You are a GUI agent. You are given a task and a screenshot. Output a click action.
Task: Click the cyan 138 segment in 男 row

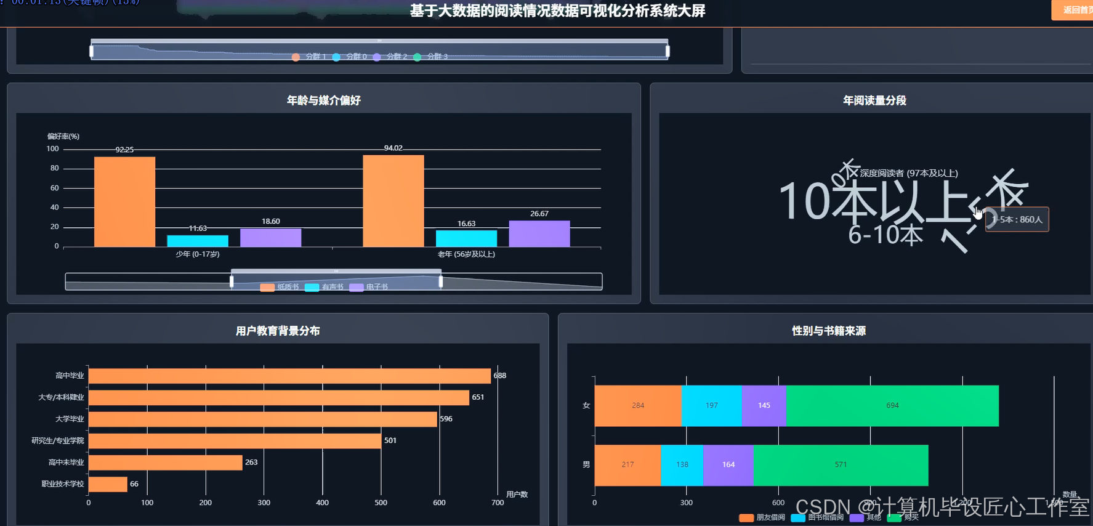coord(682,465)
